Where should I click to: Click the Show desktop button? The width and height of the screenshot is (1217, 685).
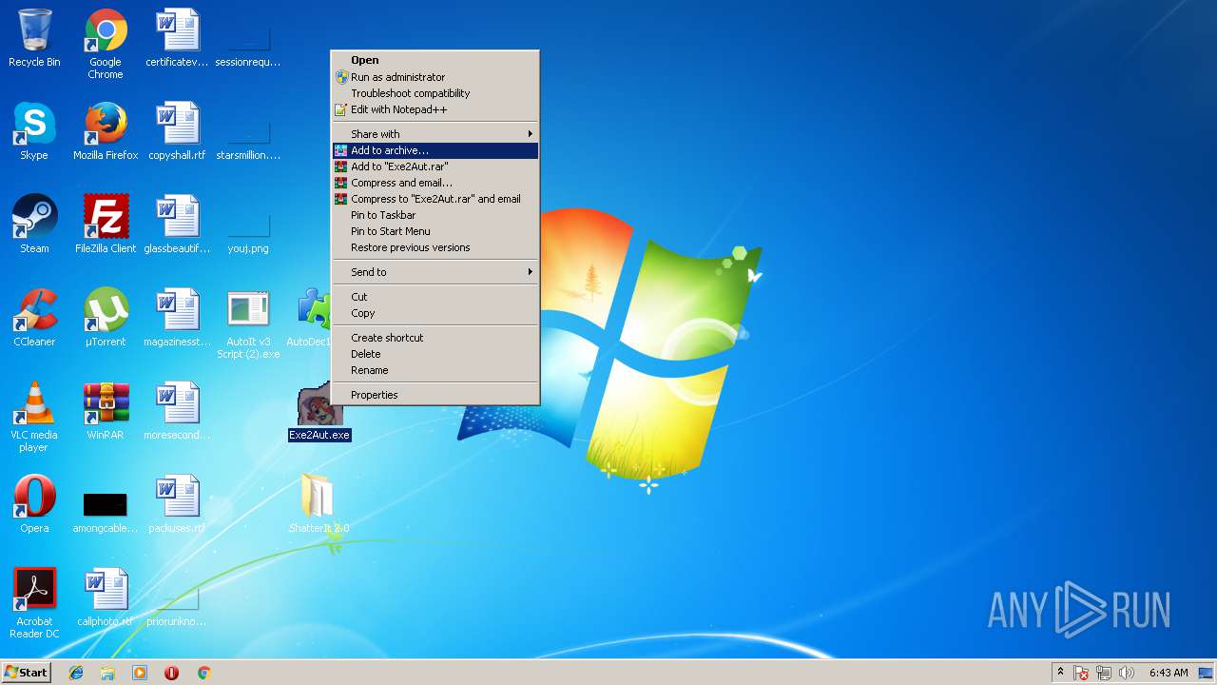(x=1207, y=673)
